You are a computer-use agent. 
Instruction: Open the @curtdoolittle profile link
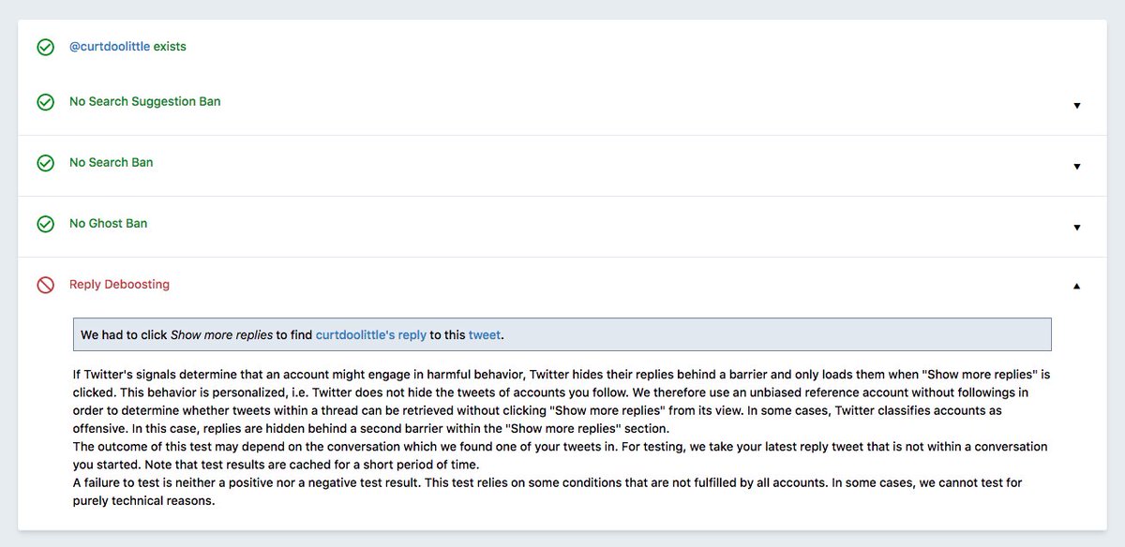[110, 47]
